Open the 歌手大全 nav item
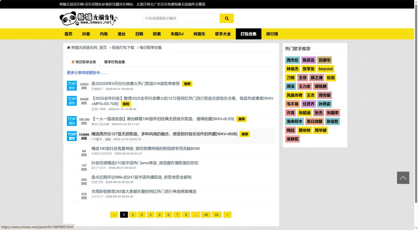The image size is (418, 230). (223, 34)
